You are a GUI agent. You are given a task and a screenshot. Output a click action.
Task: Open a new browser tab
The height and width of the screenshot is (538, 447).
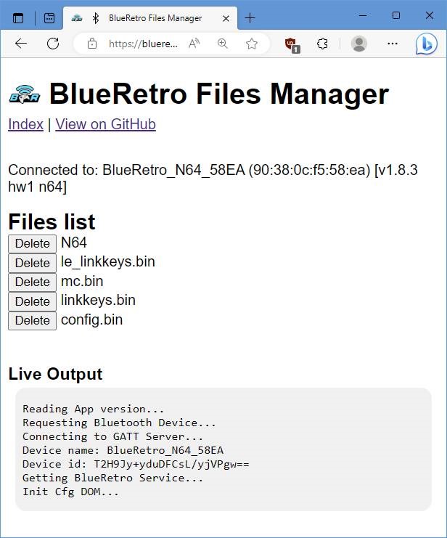tap(250, 18)
